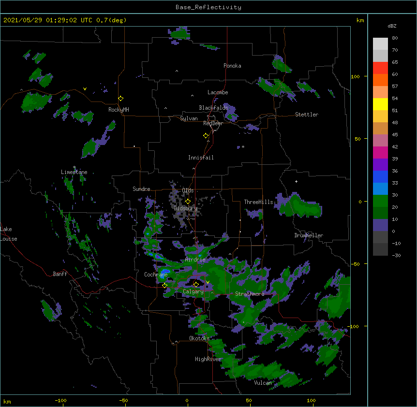Select the purple-gray 10 dBZ color swatch
Viewport: 417px width, 407px height.
point(380,225)
